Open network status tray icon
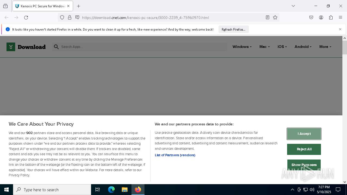347x195 pixels. coord(306,190)
